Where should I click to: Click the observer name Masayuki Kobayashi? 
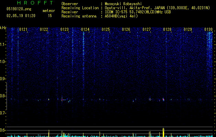(123, 4)
